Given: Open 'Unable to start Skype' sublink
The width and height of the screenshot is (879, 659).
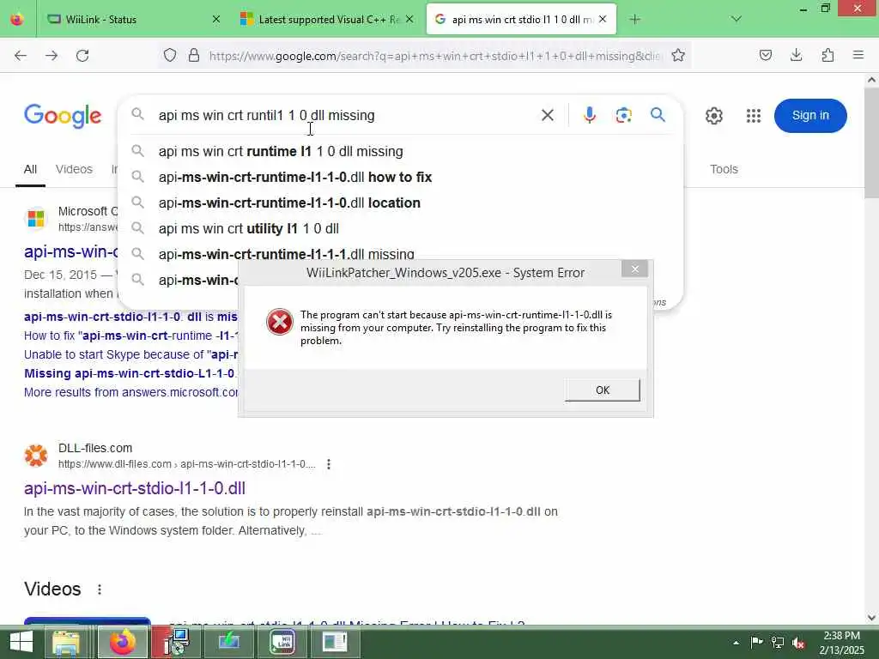Looking at the screenshot, I should [130, 354].
